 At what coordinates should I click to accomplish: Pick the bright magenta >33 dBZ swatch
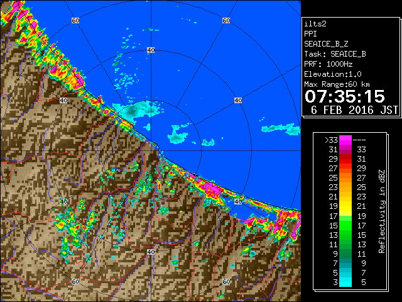(x=345, y=140)
